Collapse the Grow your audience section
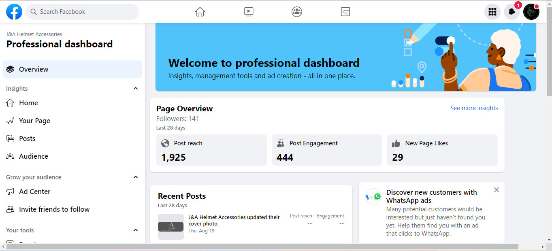The height and width of the screenshot is (251, 552). pyautogui.click(x=136, y=177)
